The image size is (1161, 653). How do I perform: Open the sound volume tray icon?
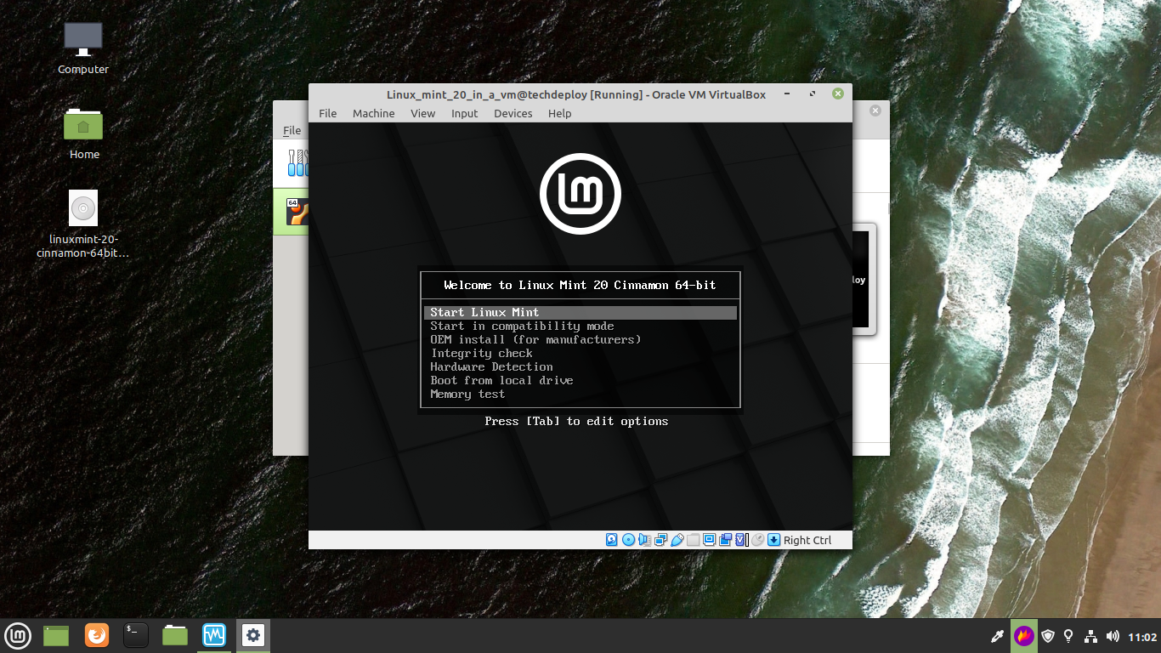(1113, 636)
